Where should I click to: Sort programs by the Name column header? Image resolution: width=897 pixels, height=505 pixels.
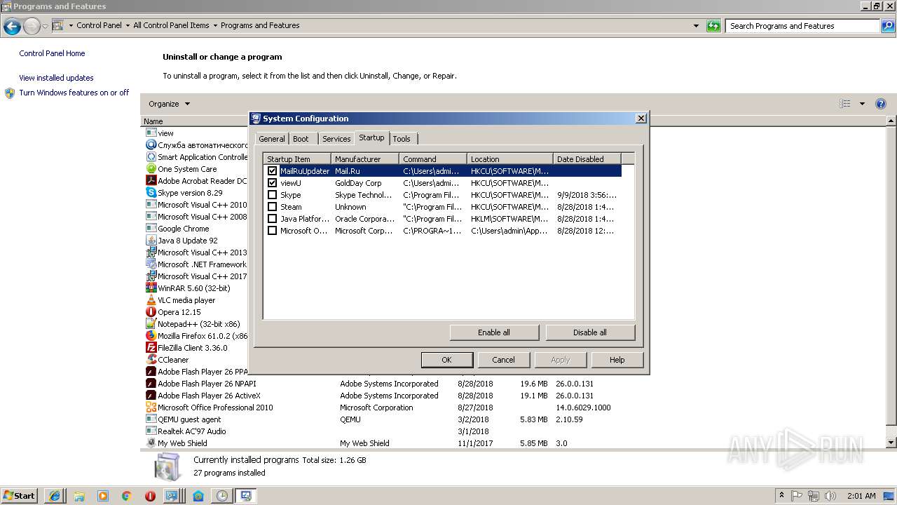click(195, 121)
